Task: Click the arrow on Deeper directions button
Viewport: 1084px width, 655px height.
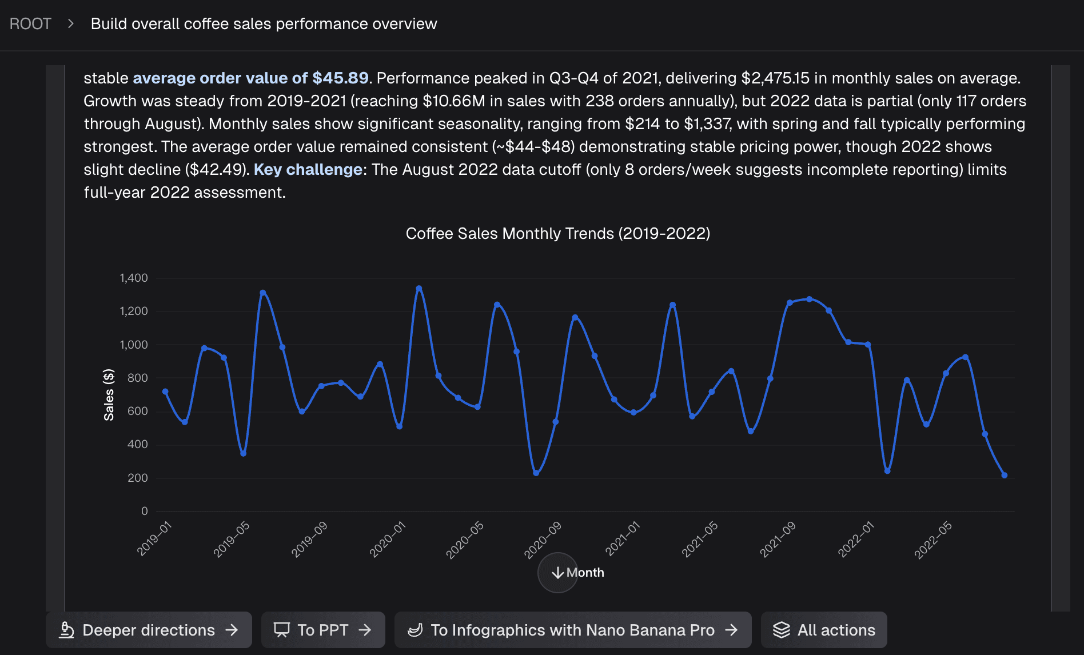Action: (x=232, y=630)
